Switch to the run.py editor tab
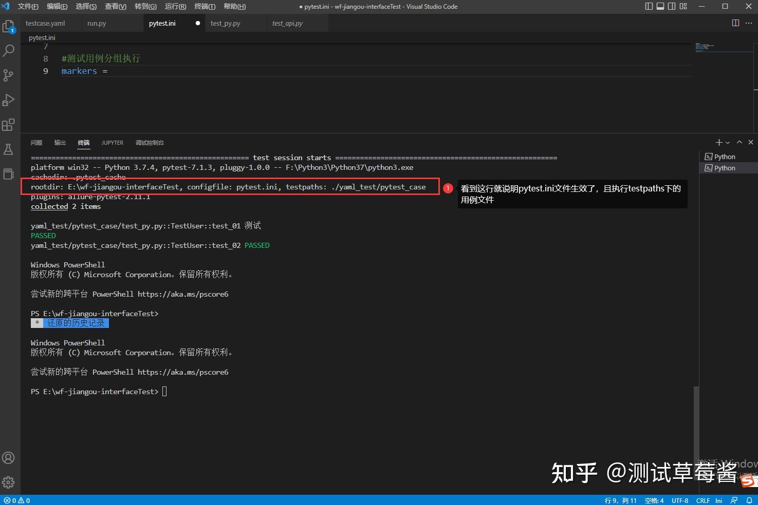 coord(113,23)
